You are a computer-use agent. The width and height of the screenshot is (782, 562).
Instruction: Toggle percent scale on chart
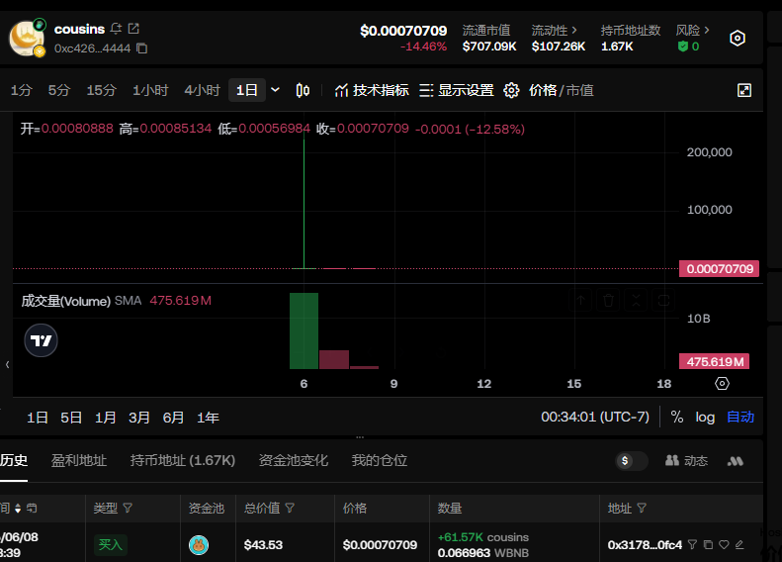pos(677,417)
